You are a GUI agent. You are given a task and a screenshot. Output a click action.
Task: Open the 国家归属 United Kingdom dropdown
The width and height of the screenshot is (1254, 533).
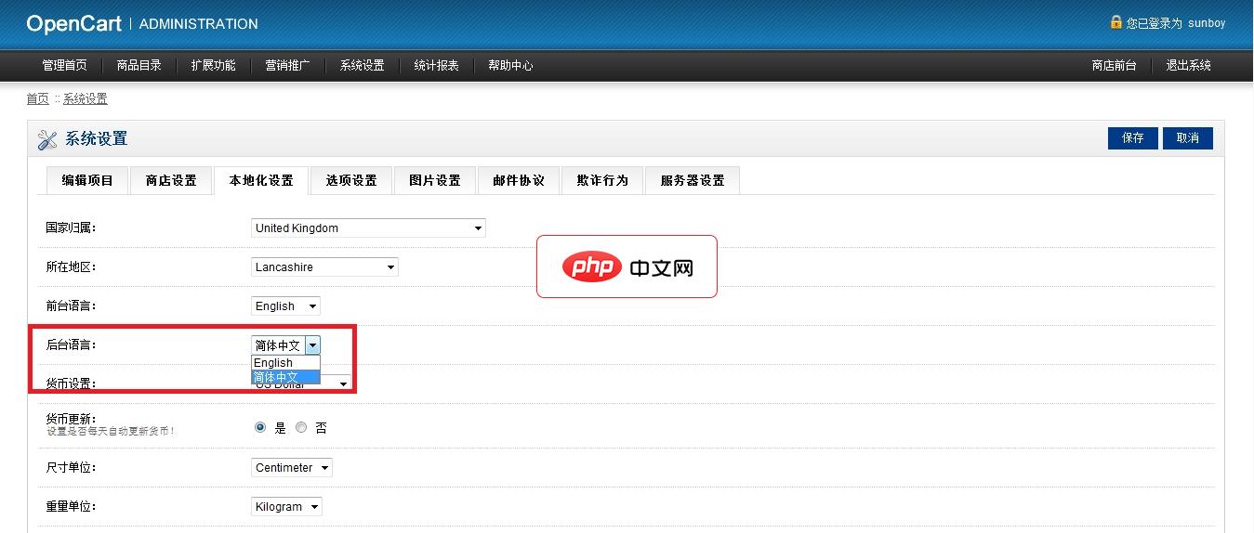pyautogui.click(x=368, y=228)
